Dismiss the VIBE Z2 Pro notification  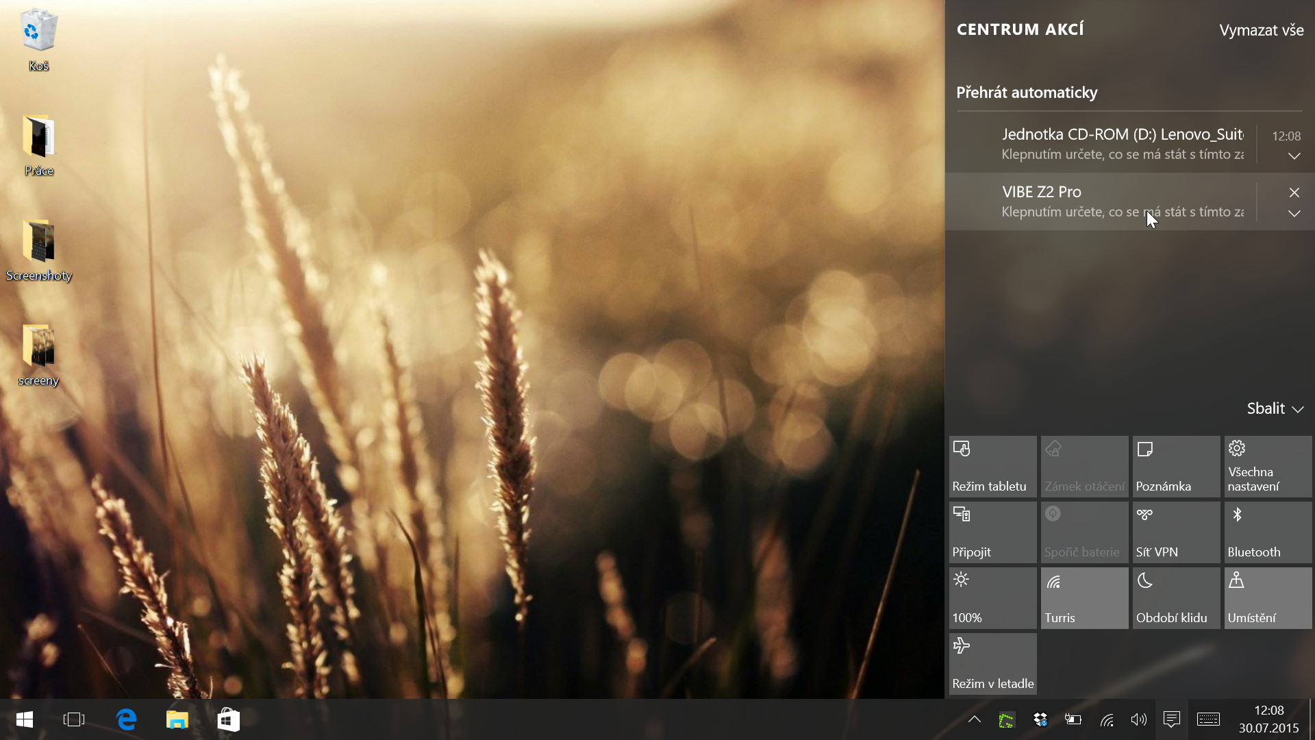(1294, 193)
